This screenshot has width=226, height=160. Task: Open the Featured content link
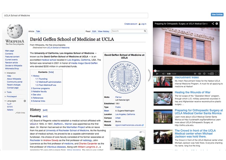pos(12,57)
